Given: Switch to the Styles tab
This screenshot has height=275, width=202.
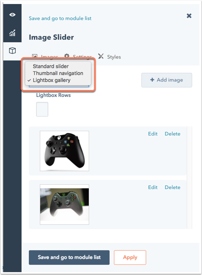Looking at the screenshot, I should [114, 57].
